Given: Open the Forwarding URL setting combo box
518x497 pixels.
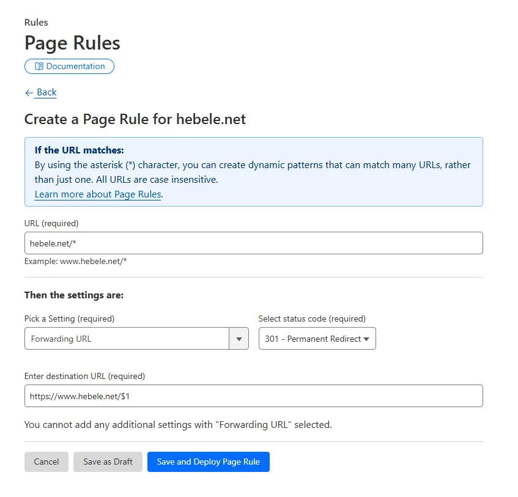Looking at the screenshot, I should tap(127, 339).
